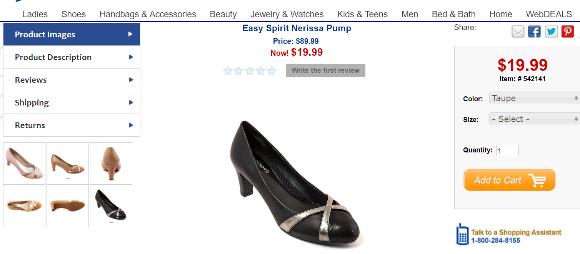Click the phone shopping assistant icon
The width and height of the screenshot is (580, 254).
[x=462, y=234]
